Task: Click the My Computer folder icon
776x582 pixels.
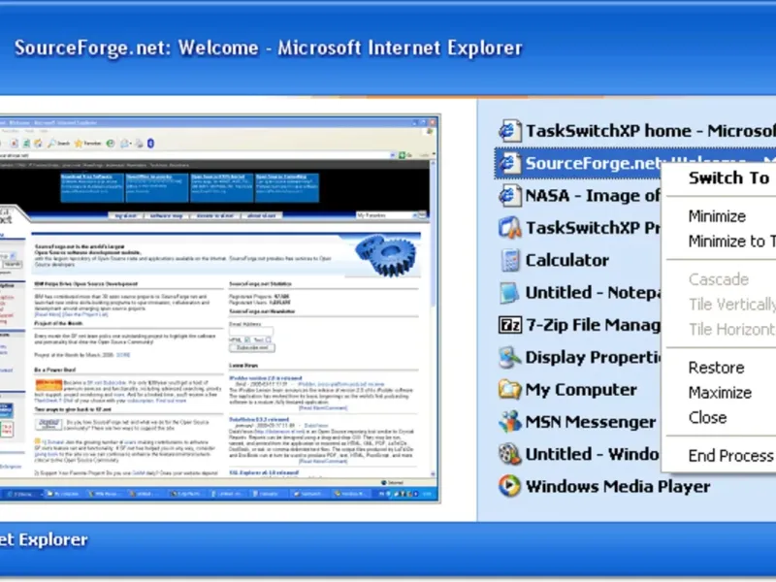Action: (509, 390)
